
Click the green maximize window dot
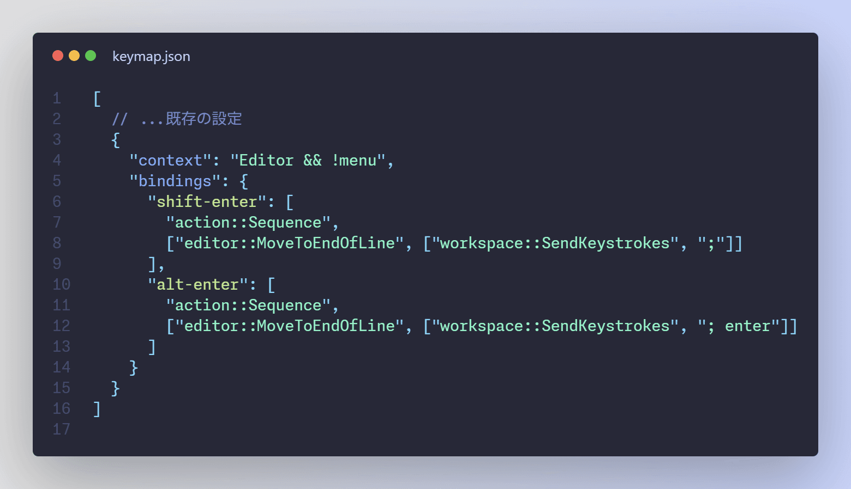pyautogui.click(x=91, y=56)
